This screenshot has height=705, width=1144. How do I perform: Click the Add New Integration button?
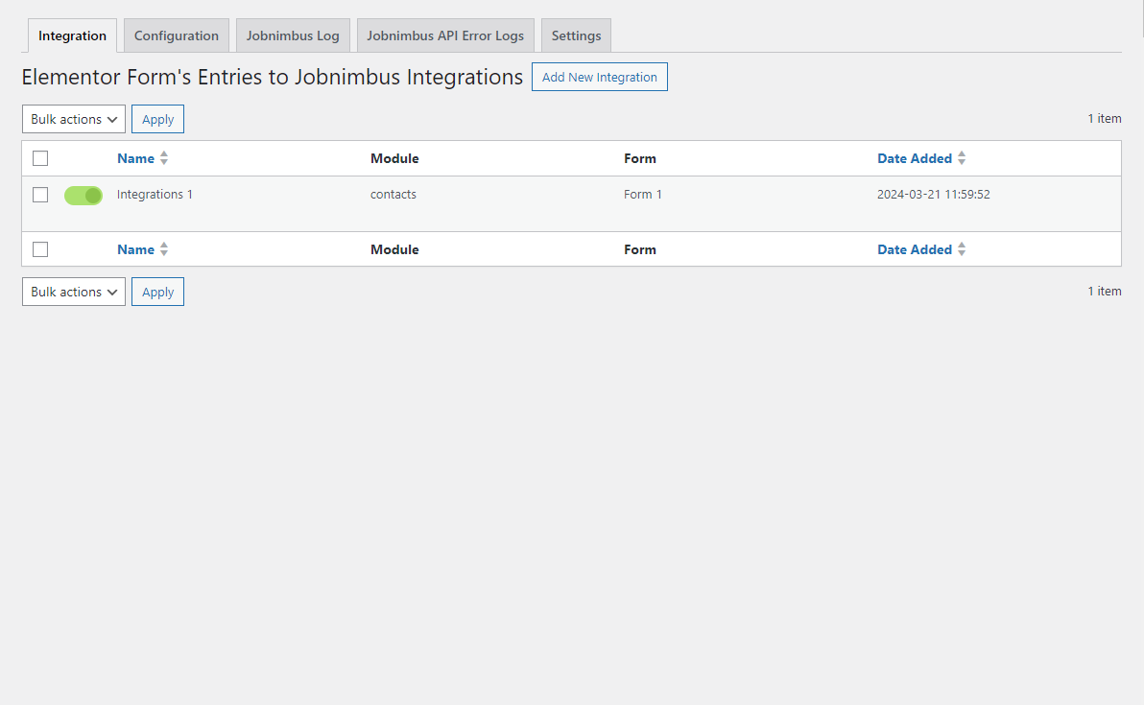pyautogui.click(x=600, y=78)
